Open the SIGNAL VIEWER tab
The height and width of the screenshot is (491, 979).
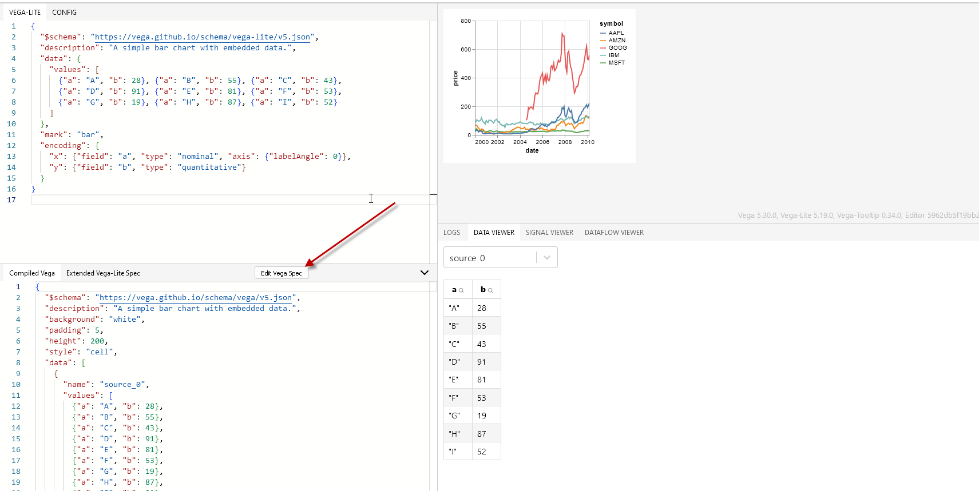click(549, 233)
